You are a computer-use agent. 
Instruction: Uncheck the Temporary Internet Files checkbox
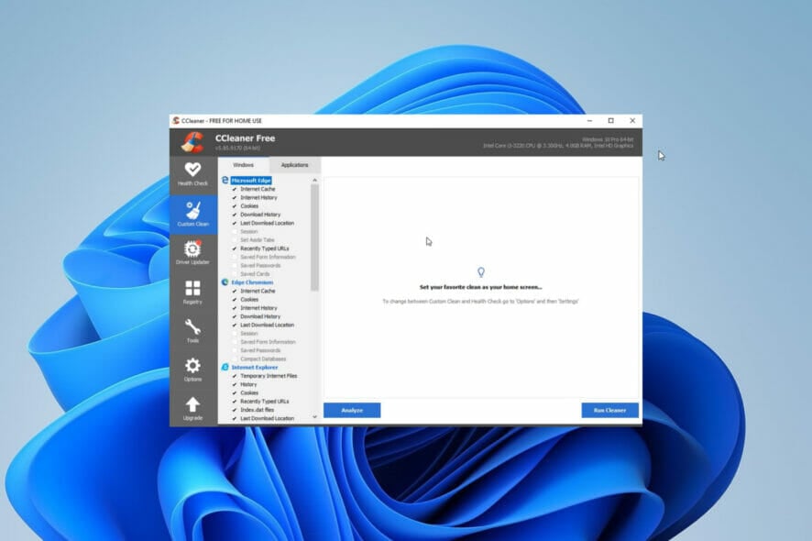(235, 376)
